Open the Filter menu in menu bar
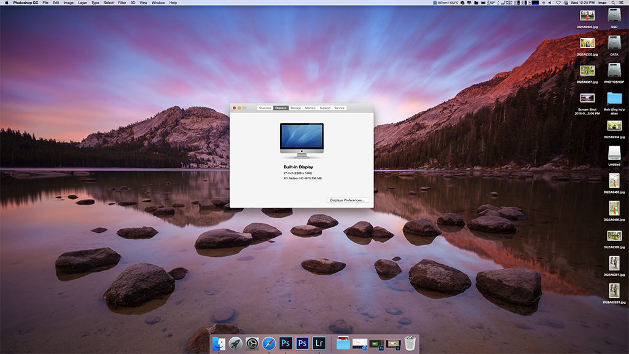The height and width of the screenshot is (354, 629). (122, 3)
